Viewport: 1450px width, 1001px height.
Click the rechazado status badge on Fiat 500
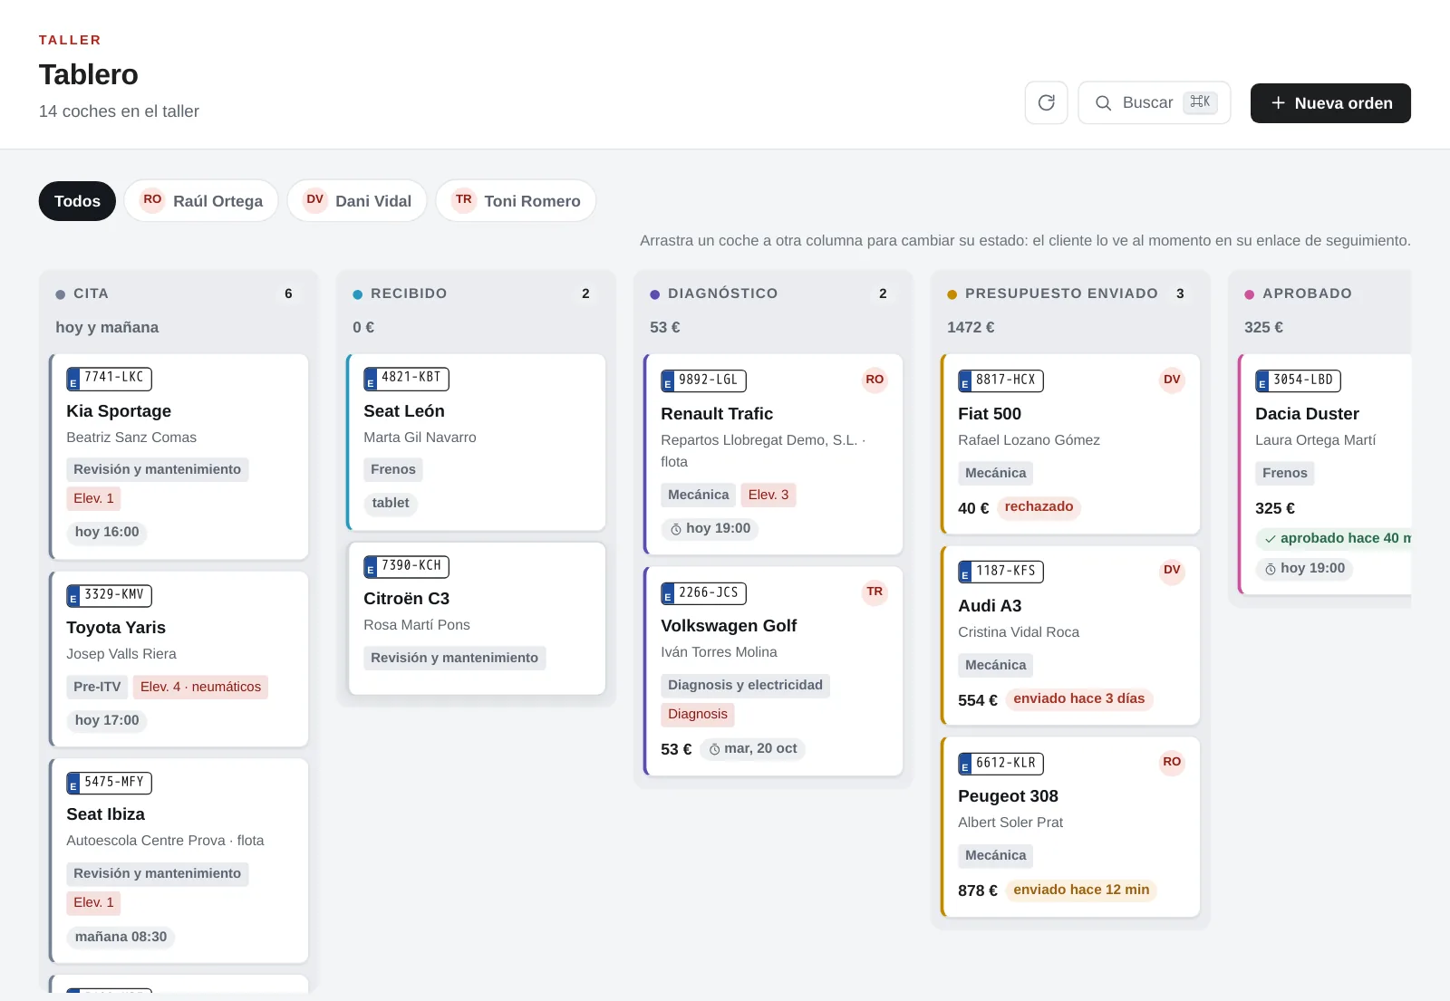point(1039,506)
